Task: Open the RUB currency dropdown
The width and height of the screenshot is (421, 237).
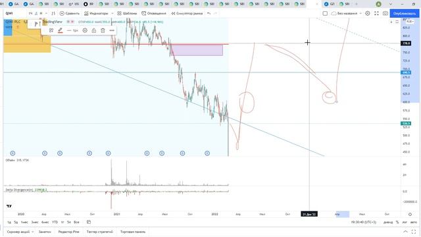Action: (x=410, y=22)
